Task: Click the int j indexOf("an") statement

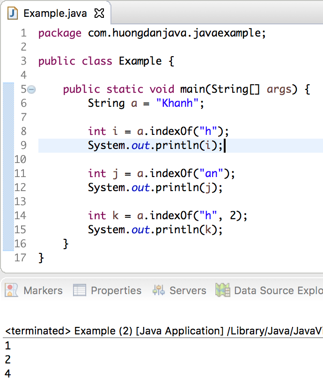Action: point(161,174)
